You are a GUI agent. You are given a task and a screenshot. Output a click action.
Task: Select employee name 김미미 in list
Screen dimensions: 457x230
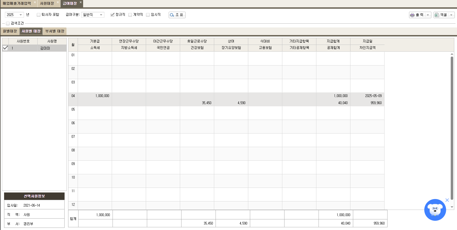[x=45, y=48]
